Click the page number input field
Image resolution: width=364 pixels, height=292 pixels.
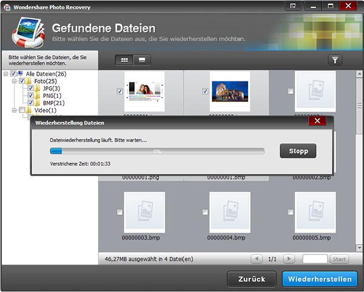tap(315, 259)
